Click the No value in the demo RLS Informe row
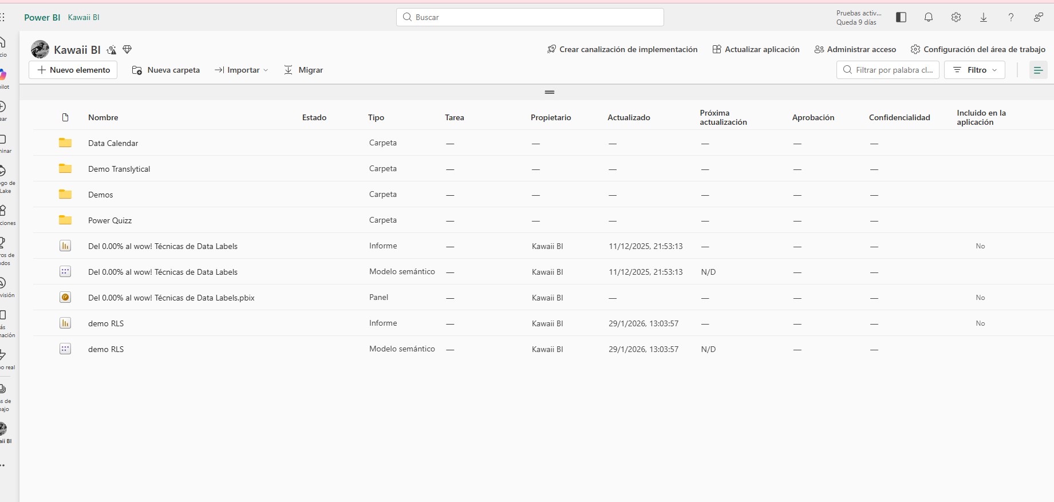The image size is (1054, 502). click(x=981, y=323)
